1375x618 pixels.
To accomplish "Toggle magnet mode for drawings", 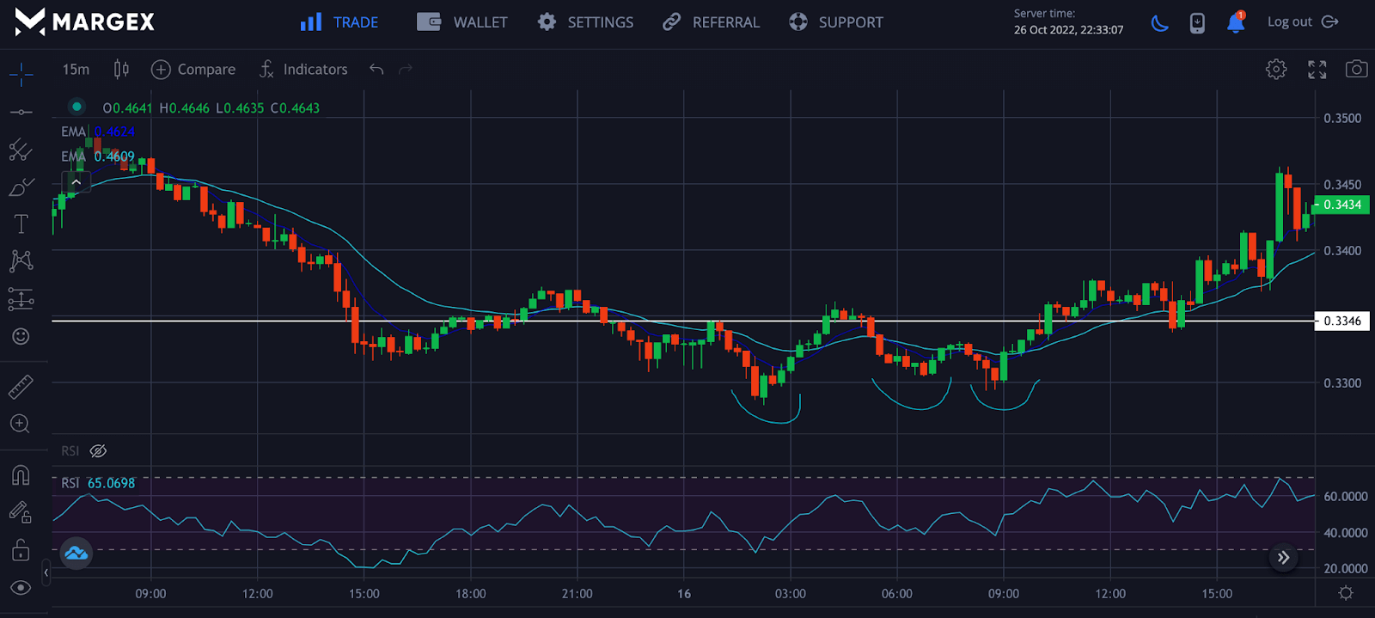I will click(21, 475).
